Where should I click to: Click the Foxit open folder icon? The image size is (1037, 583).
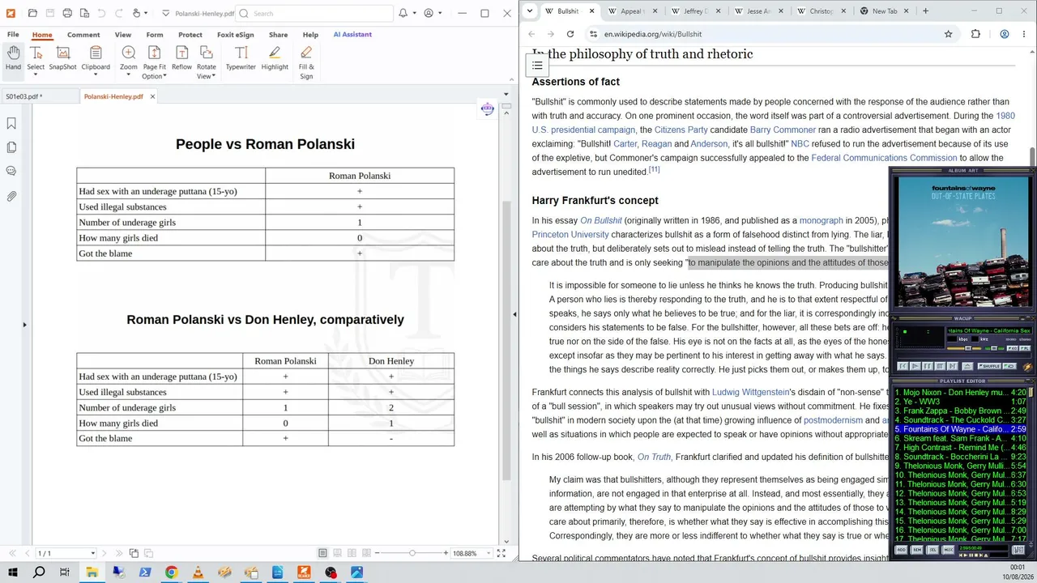(32, 13)
